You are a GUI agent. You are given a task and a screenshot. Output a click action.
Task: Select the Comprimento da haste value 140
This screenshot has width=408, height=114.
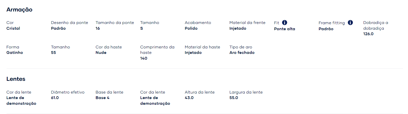coord(144,58)
